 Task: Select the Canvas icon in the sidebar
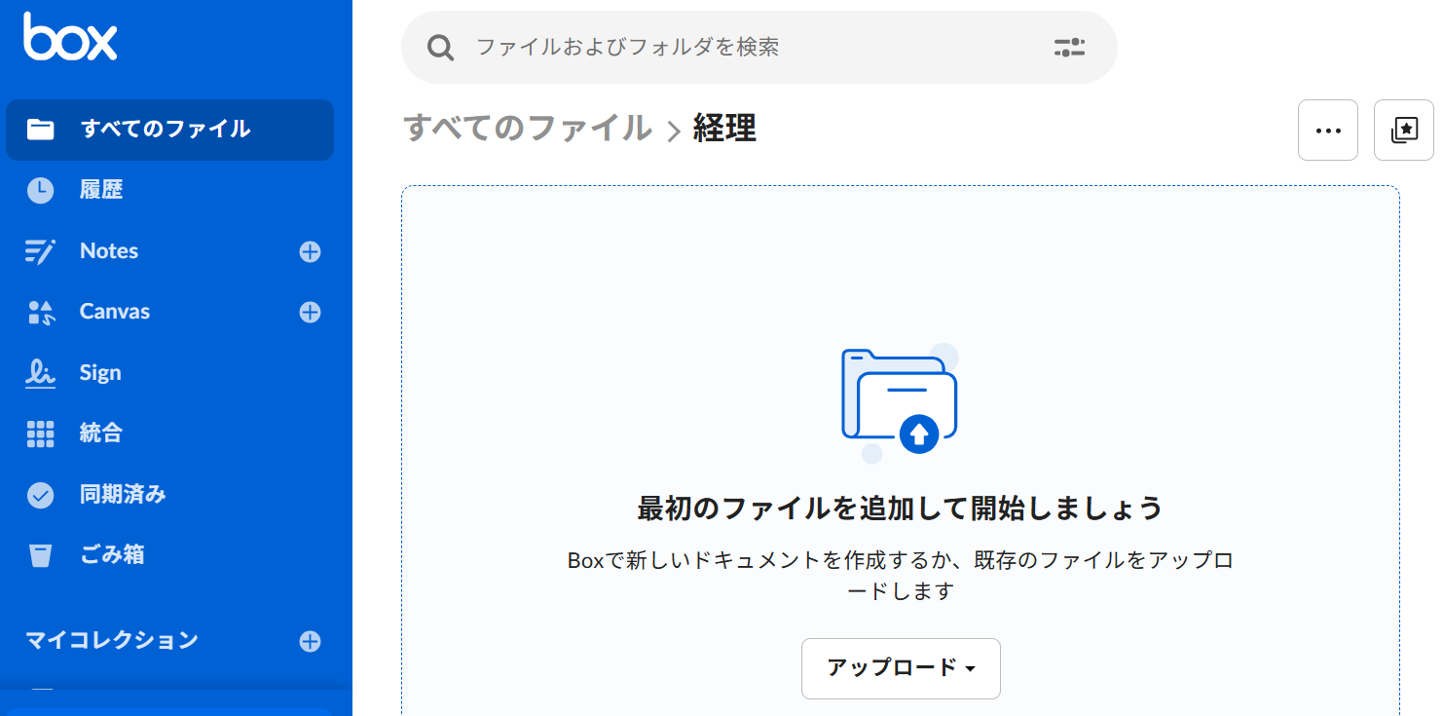tap(40, 311)
